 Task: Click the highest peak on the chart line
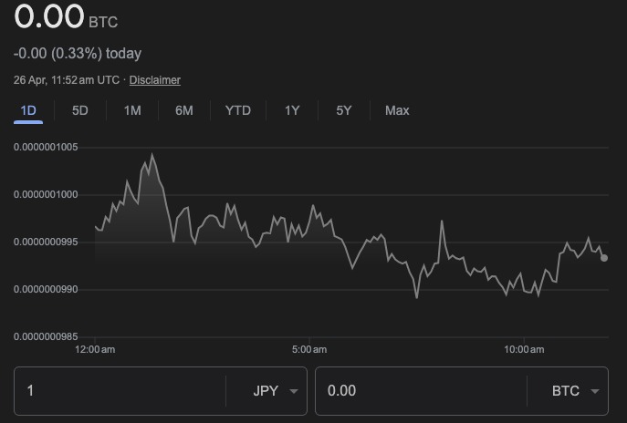tap(152, 155)
